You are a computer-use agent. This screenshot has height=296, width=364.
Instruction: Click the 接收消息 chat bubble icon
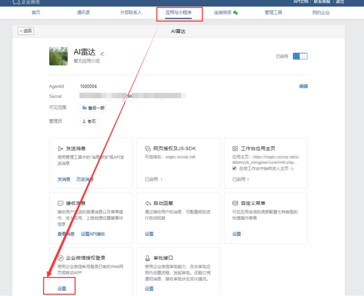point(60,203)
